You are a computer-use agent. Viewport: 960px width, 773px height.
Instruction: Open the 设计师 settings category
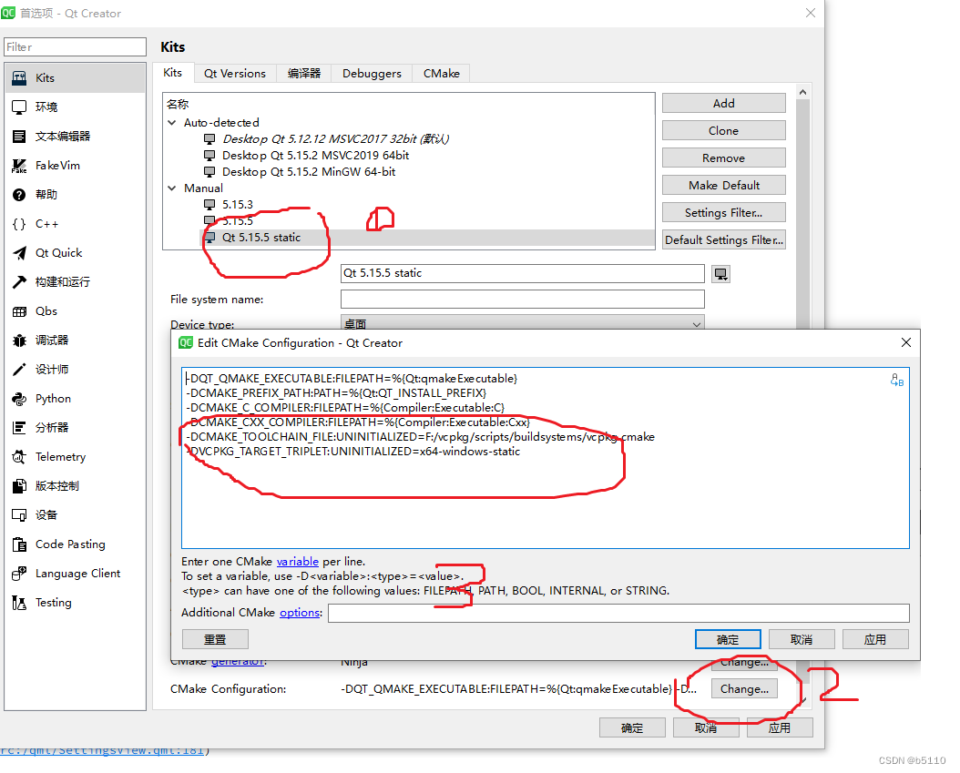pyautogui.click(x=75, y=369)
